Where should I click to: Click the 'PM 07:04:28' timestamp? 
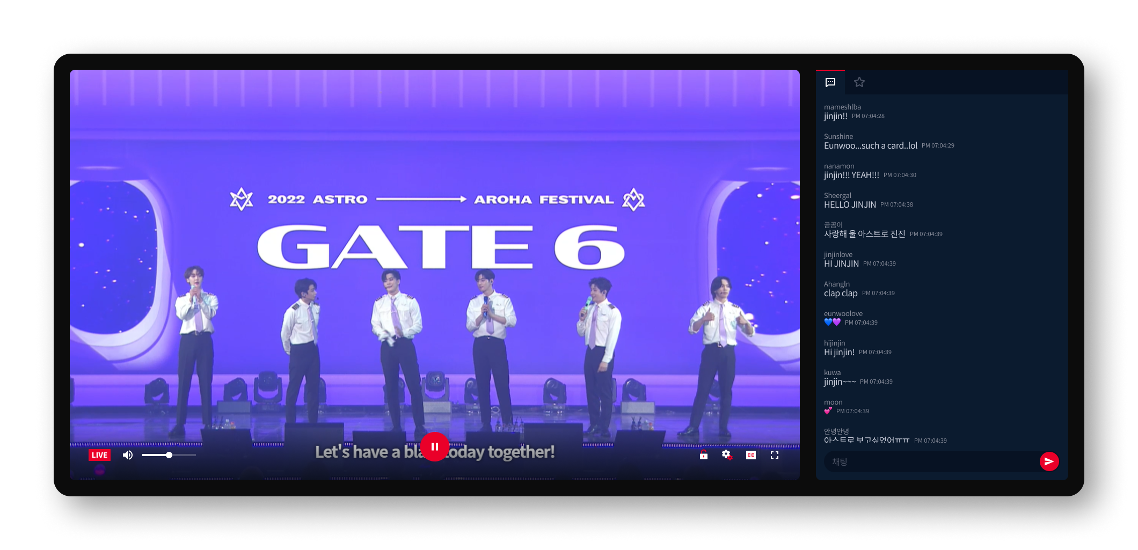[x=868, y=116]
